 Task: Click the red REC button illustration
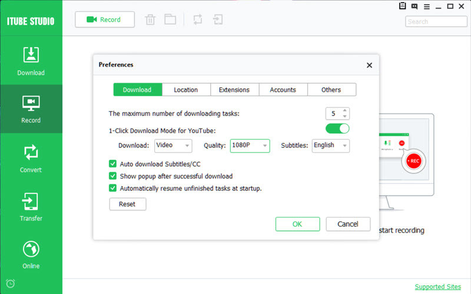(414, 161)
